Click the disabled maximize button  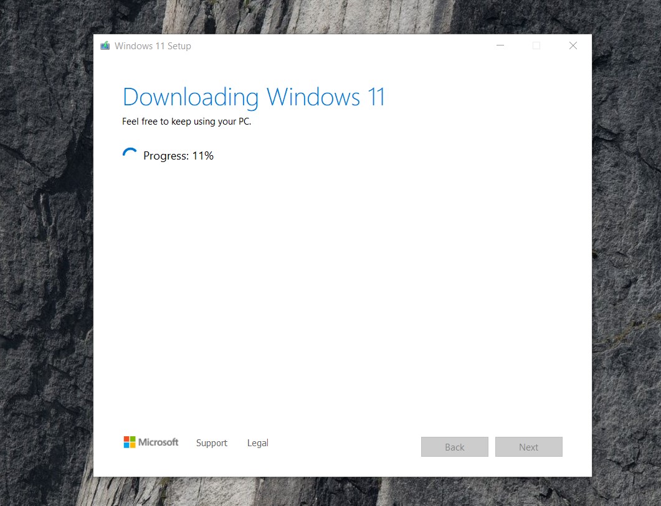pos(536,45)
